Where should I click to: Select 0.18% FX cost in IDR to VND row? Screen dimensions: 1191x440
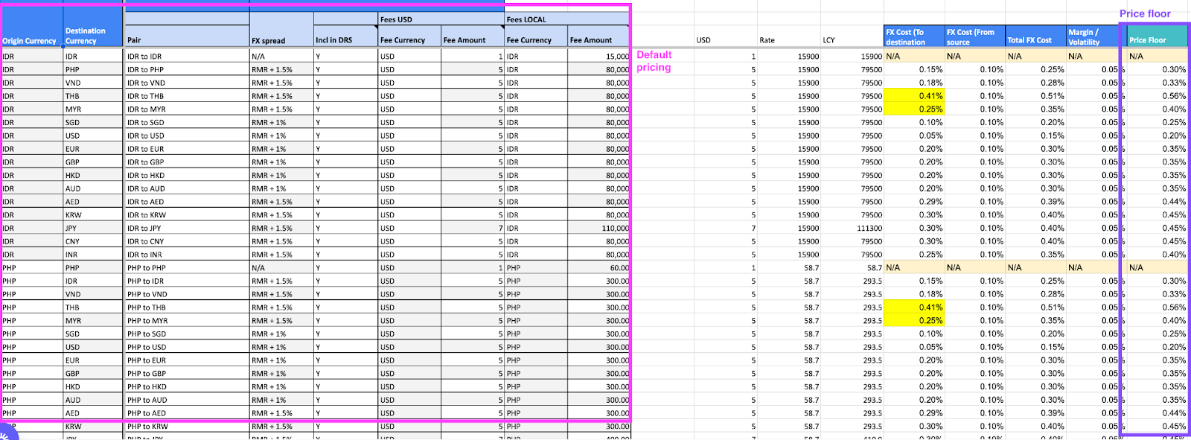coord(914,83)
